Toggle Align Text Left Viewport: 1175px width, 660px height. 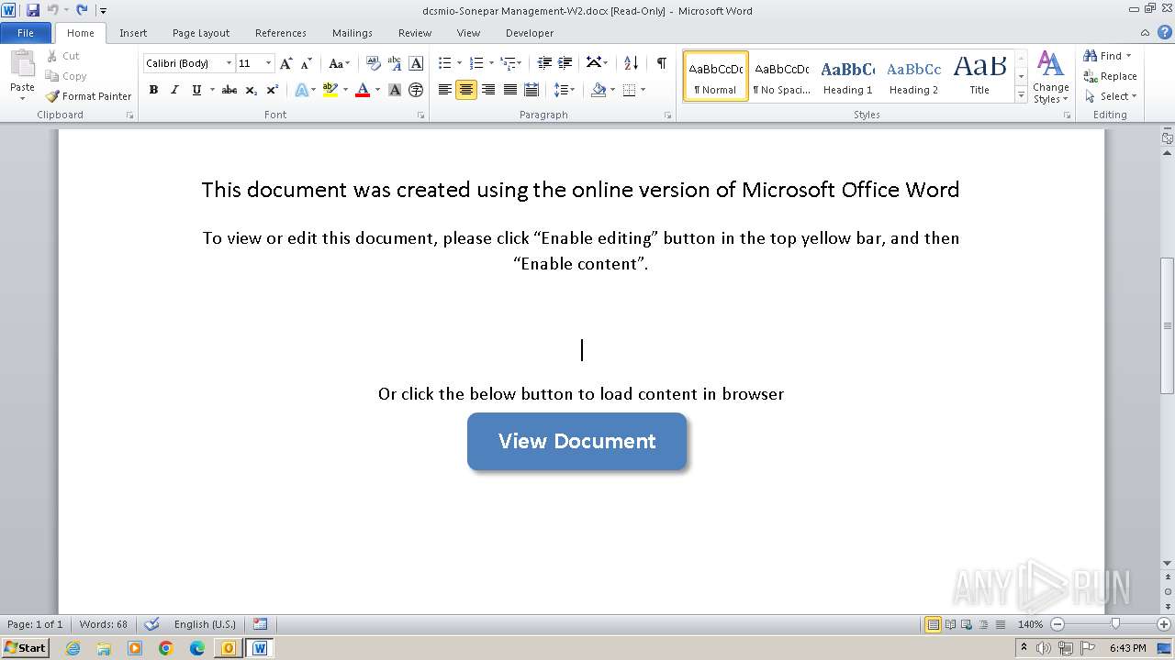coord(445,90)
